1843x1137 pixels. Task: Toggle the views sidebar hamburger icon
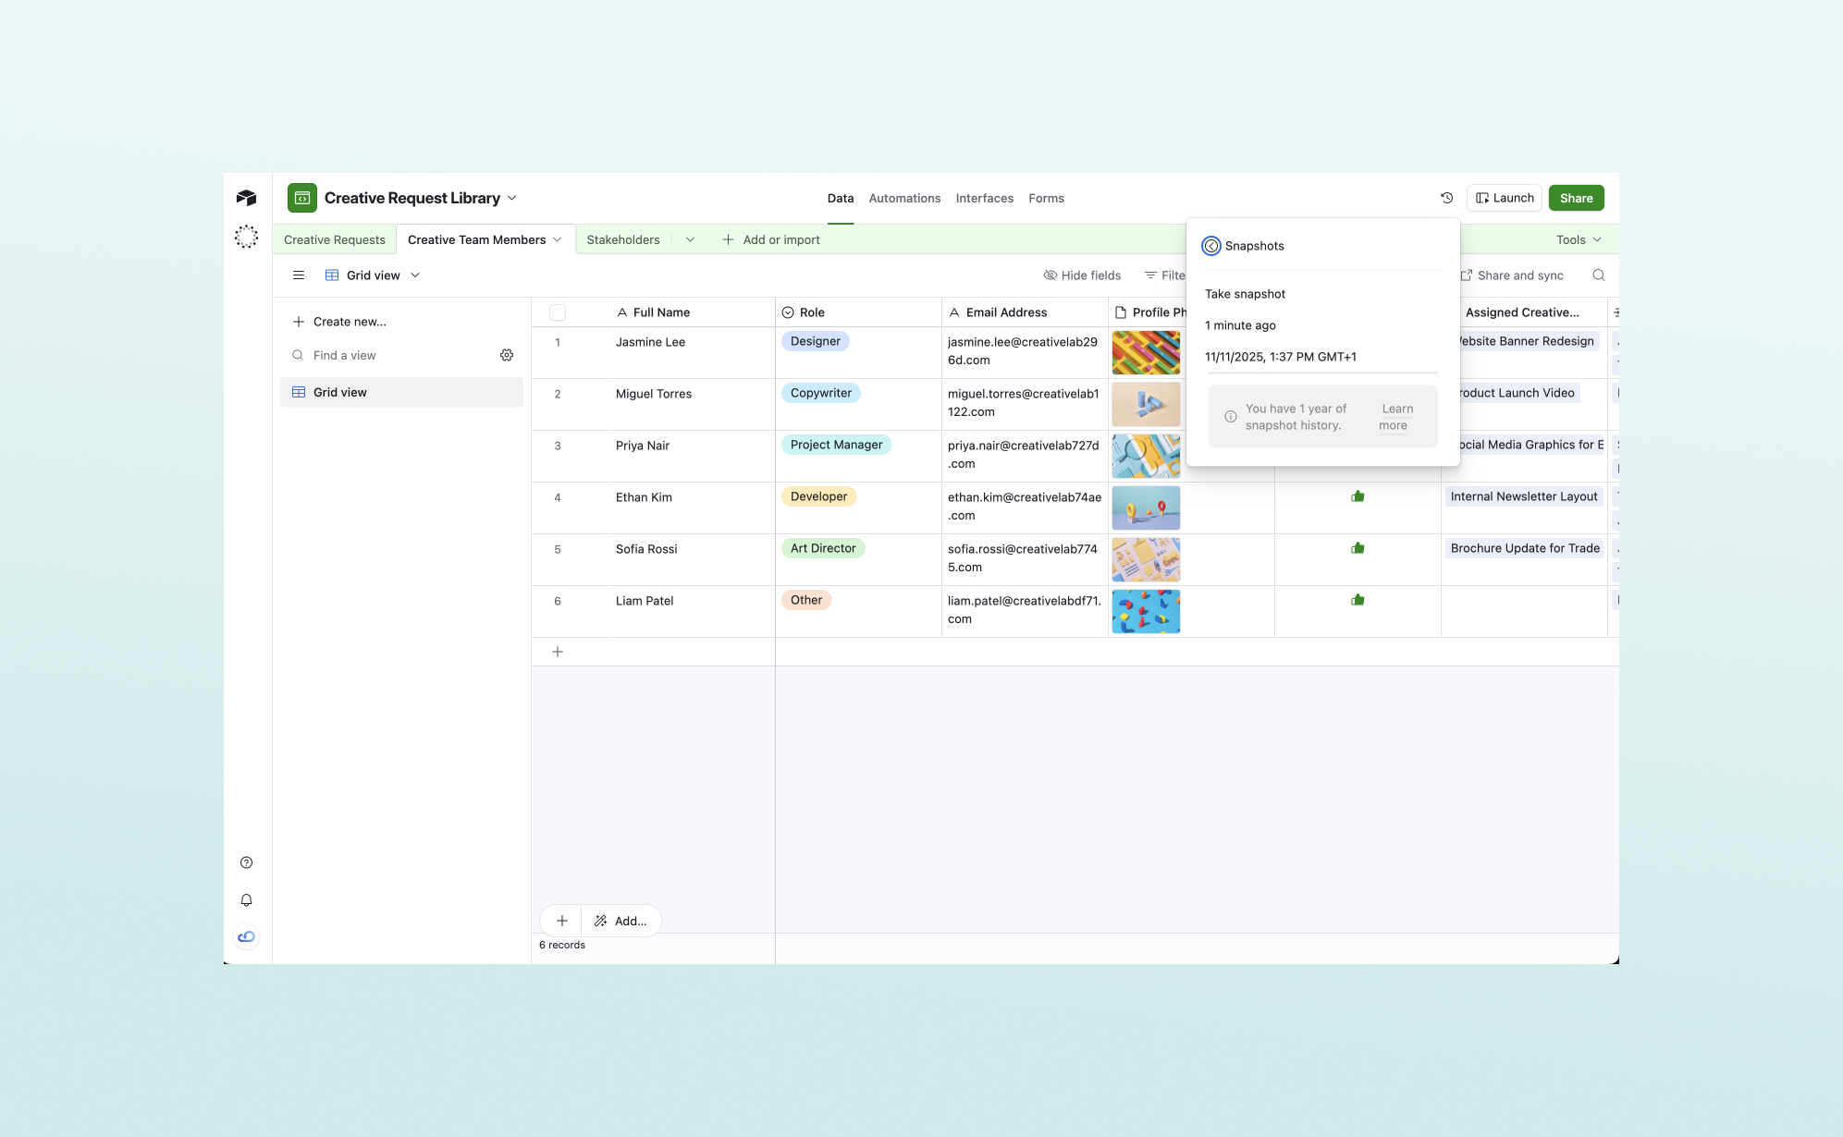tap(298, 275)
